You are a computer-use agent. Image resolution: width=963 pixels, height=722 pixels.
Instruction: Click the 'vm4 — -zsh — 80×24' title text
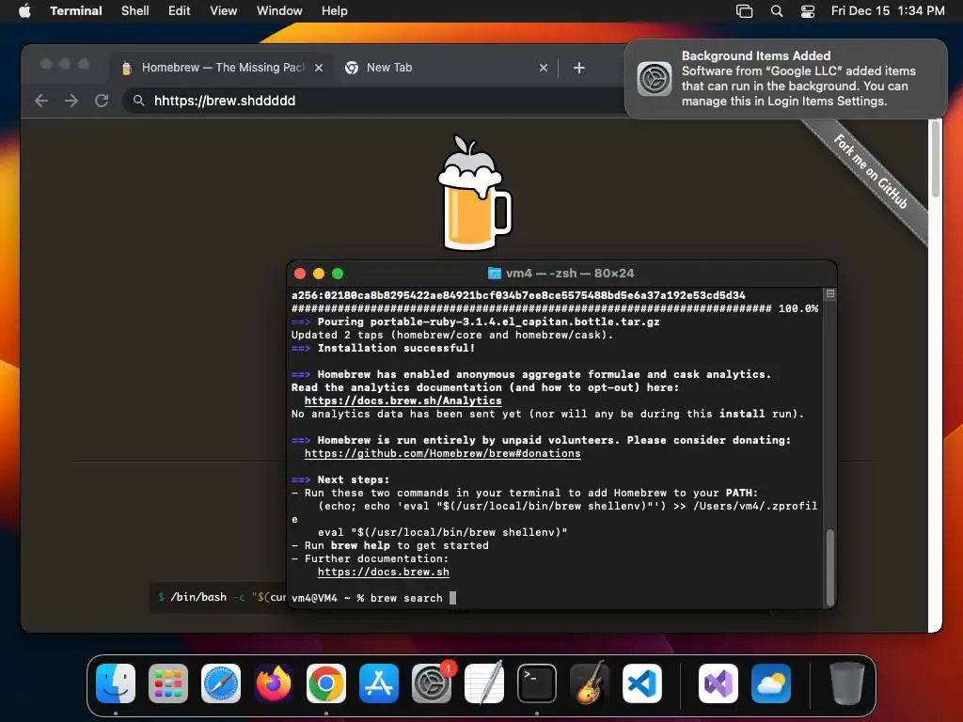570,274
